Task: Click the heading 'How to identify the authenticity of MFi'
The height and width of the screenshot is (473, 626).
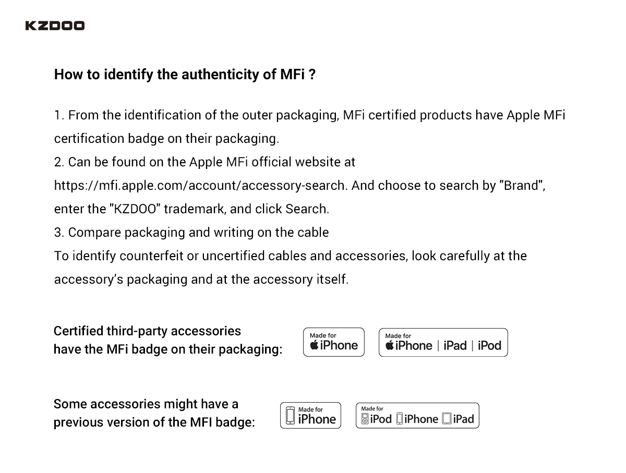Action: (185, 75)
